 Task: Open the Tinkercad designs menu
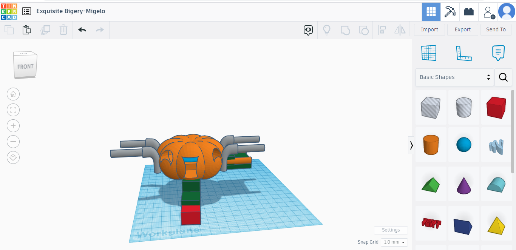[26, 11]
